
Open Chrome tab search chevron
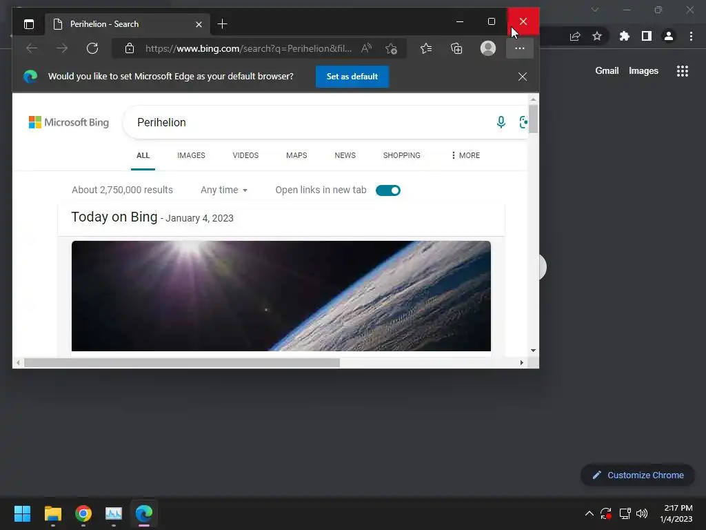pyautogui.click(x=595, y=10)
